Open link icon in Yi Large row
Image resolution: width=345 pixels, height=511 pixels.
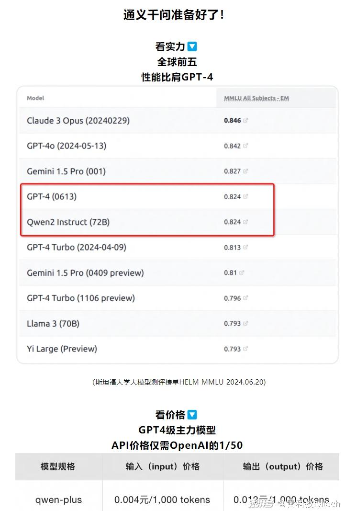click(x=245, y=349)
